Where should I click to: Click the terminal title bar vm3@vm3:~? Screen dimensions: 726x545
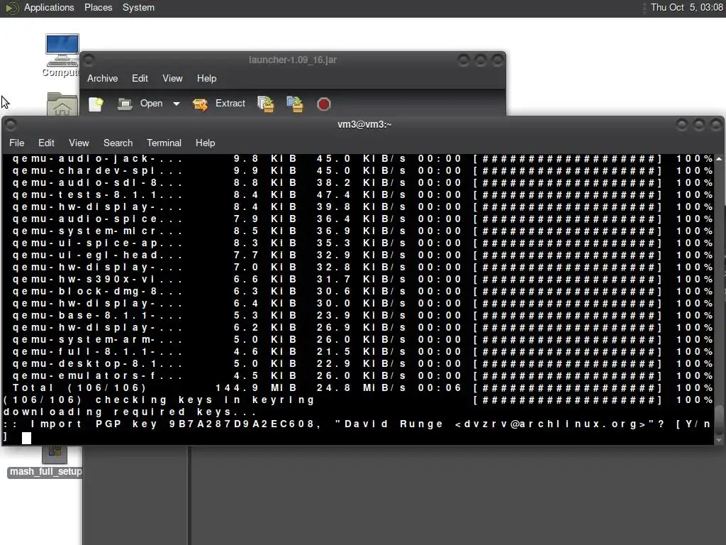click(x=364, y=124)
